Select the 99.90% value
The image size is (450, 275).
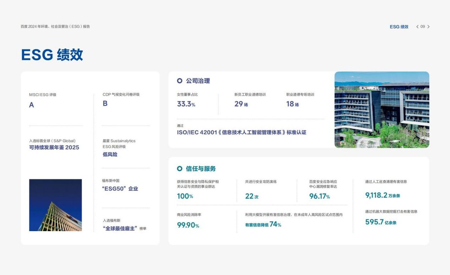(188, 225)
